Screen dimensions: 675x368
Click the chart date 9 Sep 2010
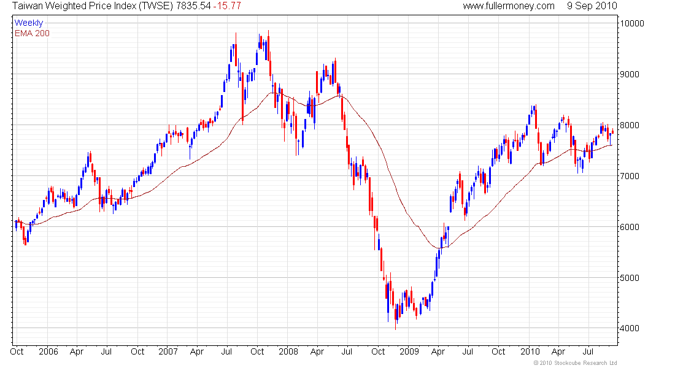[x=592, y=6]
